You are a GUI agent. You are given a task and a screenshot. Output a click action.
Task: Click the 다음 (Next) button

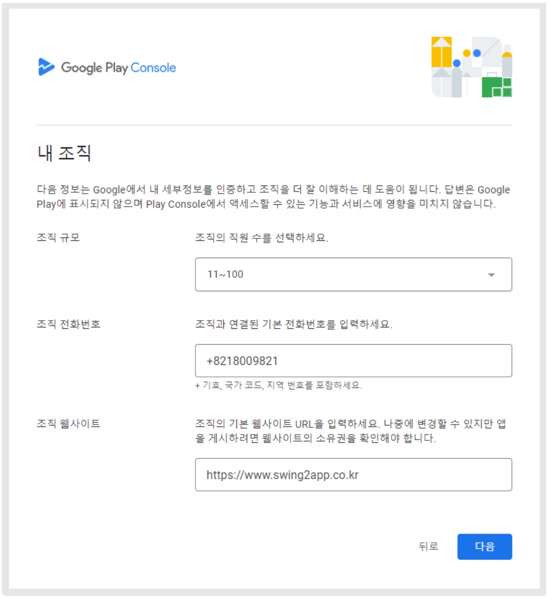tap(485, 547)
